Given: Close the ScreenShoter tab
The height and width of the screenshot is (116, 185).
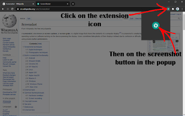Looking at the screenshot, I should click(67, 4).
